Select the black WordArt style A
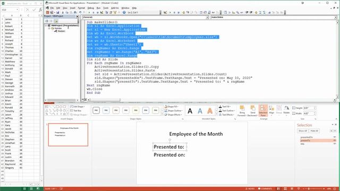340x191 pixels. 190,111
